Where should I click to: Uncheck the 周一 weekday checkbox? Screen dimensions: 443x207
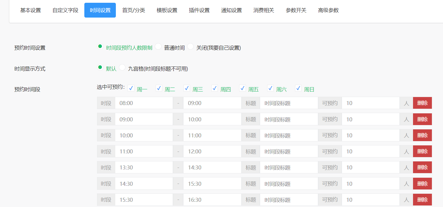[x=131, y=88]
